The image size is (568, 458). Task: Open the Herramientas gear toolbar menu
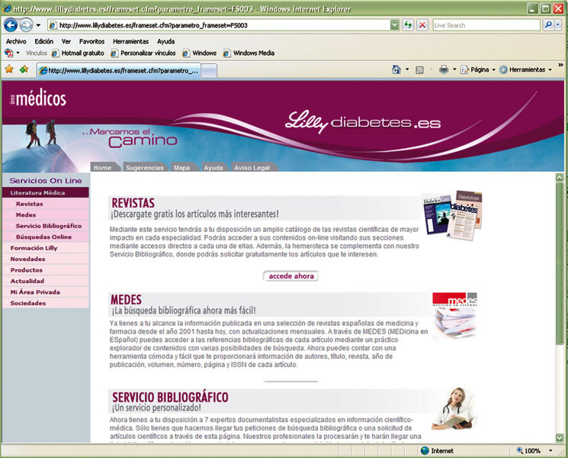525,69
